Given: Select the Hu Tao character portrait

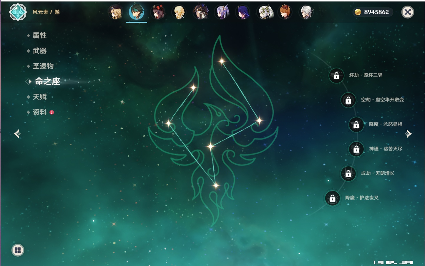Looking at the screenshot, I should point(158,12).
